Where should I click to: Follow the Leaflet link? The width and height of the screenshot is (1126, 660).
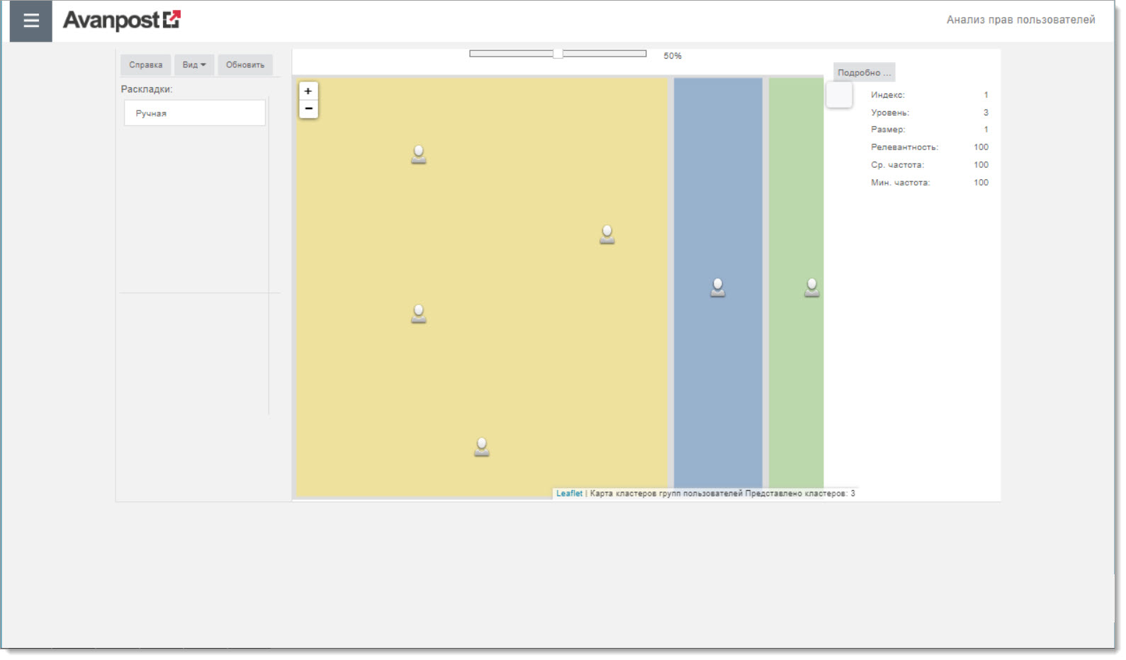point(569,494)
